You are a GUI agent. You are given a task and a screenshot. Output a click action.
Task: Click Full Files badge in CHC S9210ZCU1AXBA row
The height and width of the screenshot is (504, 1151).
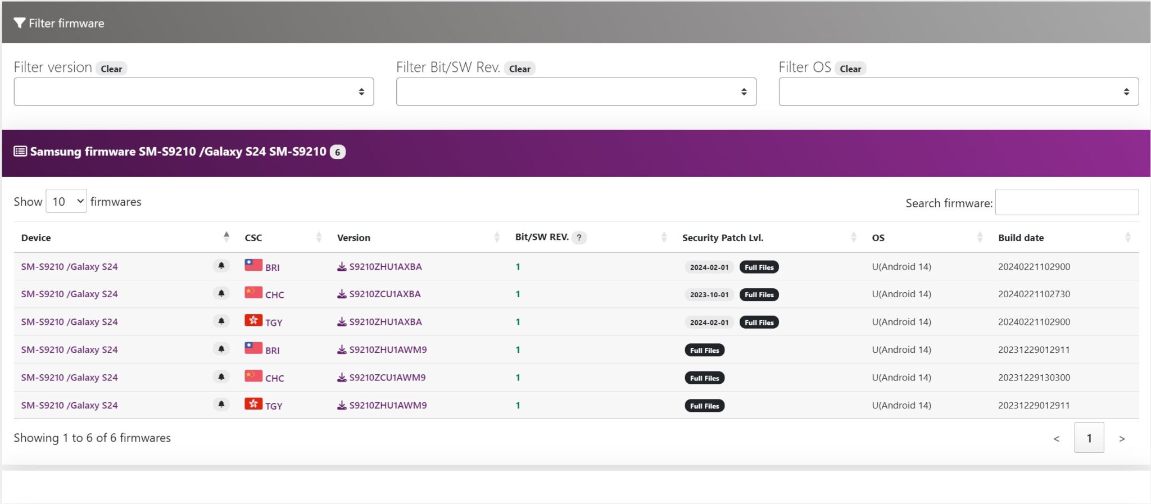[759, 294]
